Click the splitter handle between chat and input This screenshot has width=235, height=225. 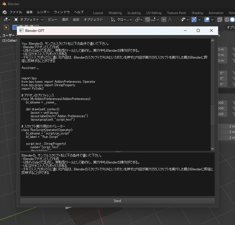[118, 152]
